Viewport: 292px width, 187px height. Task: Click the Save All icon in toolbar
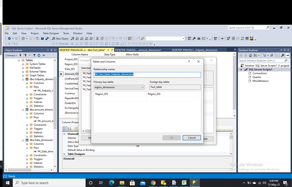47,38
